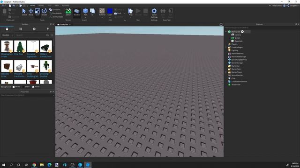
Task: Open the Color dropdown arrow
Action: [x=110, y=18]
